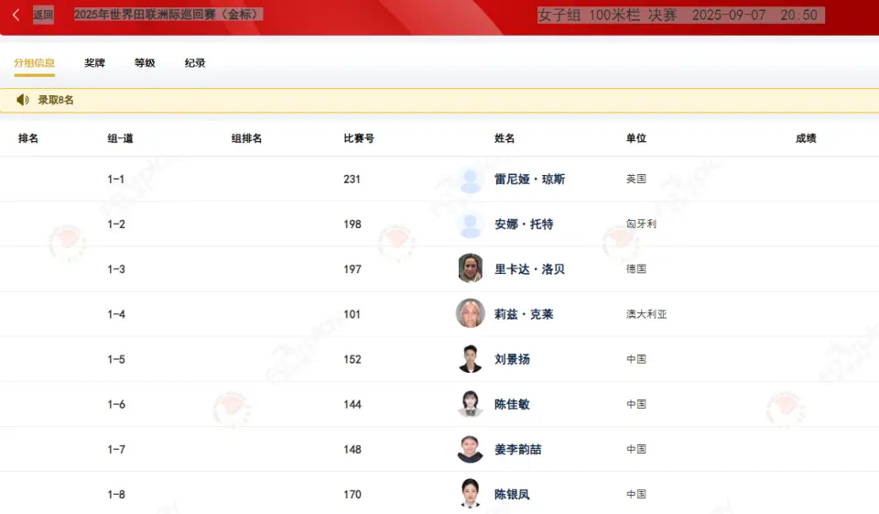Click the back arrow icon
This screenshot has height=514, width=879.
click(16, 15)
